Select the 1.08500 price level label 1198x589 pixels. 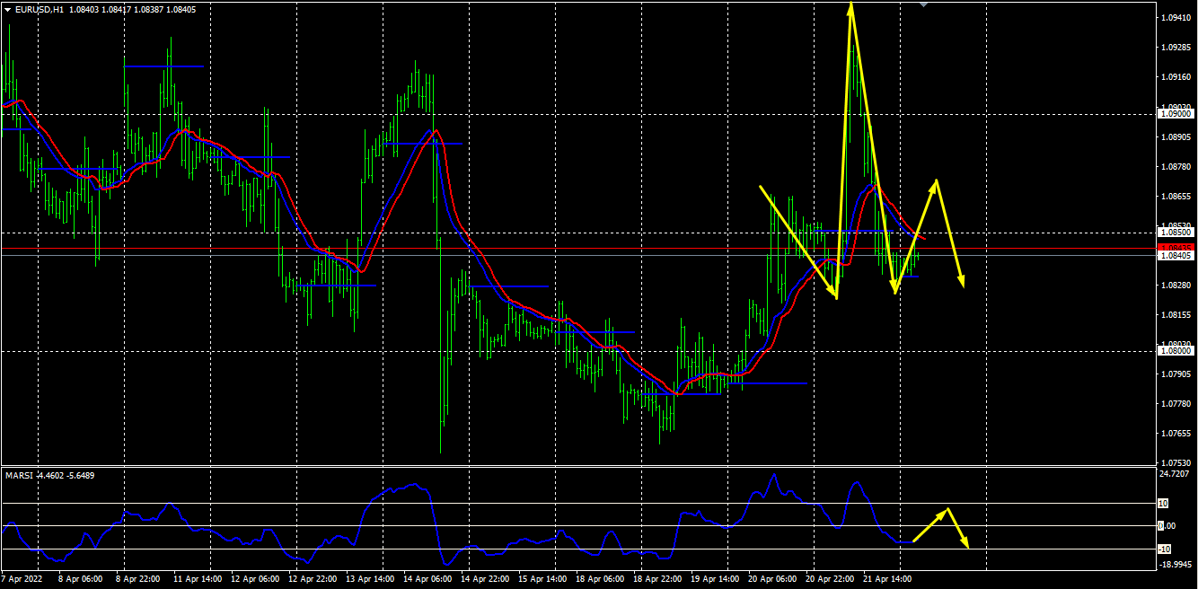point(1175,233)
